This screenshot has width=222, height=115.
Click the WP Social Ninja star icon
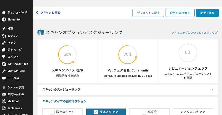tap(4, 64)
